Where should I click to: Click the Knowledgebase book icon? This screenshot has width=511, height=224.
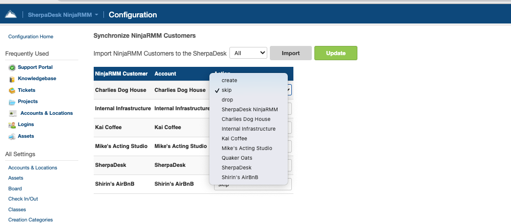12,79
